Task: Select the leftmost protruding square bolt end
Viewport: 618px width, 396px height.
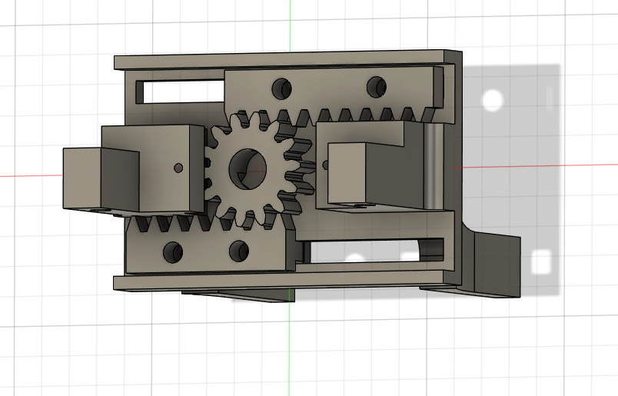Action: pos(82,178)
